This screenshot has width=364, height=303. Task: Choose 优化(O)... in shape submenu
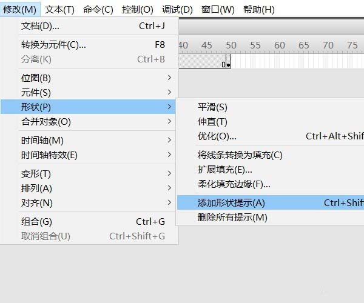point(271,136)
